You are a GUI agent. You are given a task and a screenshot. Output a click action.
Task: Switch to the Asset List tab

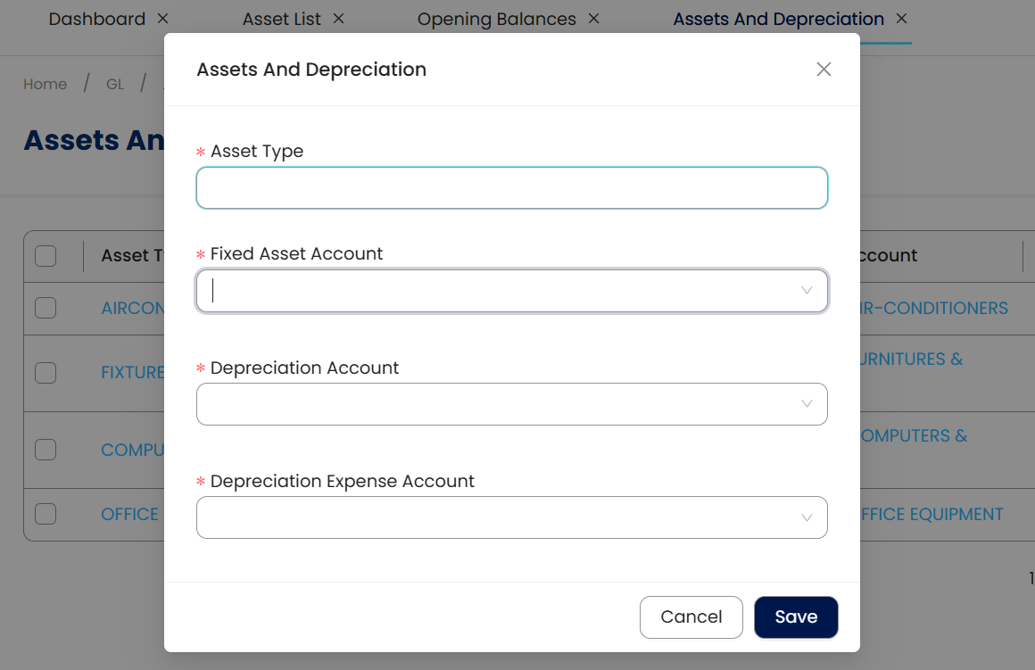pos(282,19)
